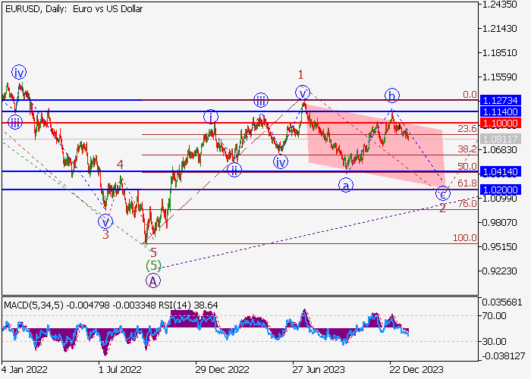Click the green (5) wave label
This screenshot has width=531, height=379.
click(x=153, y=265)
